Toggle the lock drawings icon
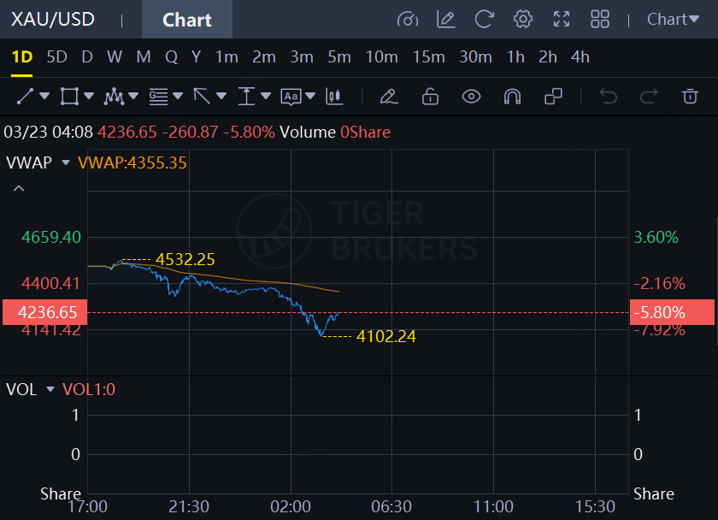This screenshot has width=718, height=520. point(430,96)
